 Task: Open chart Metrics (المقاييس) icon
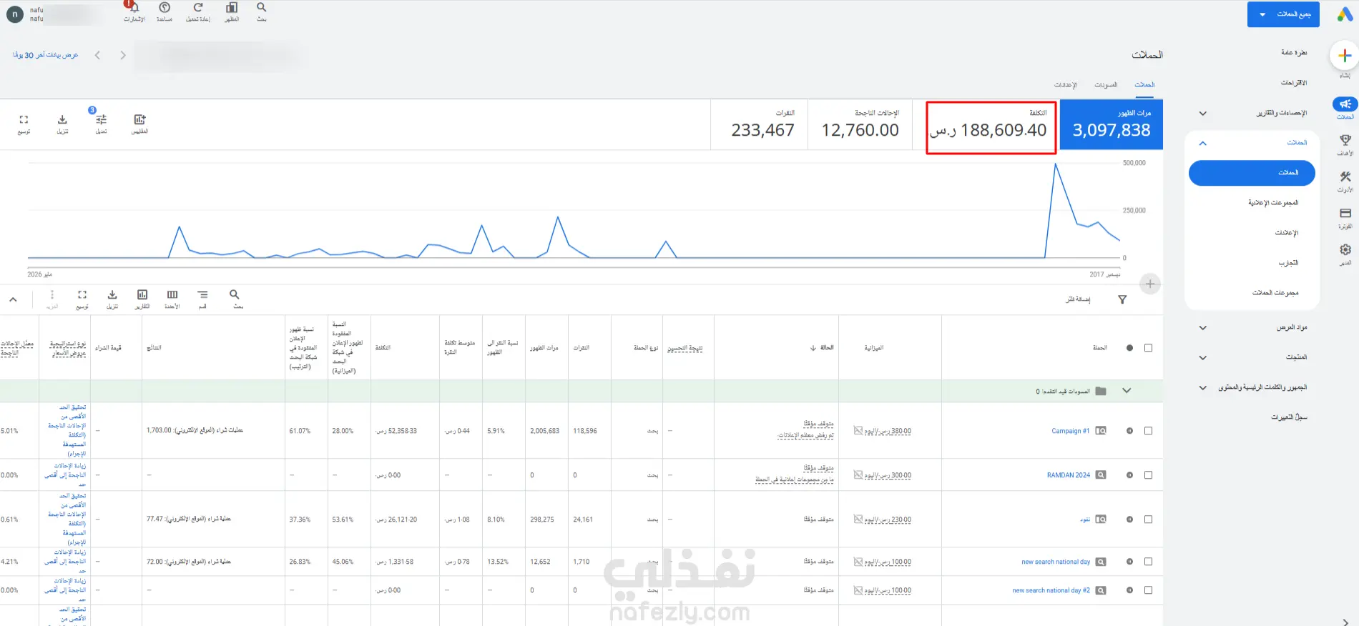pyautogui.click(x=139, y=119)
